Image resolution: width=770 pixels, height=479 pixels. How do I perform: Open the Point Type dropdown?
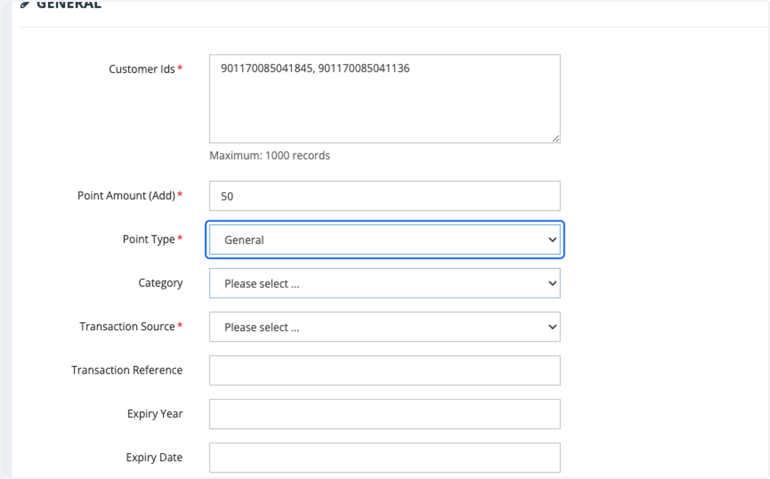384,239
